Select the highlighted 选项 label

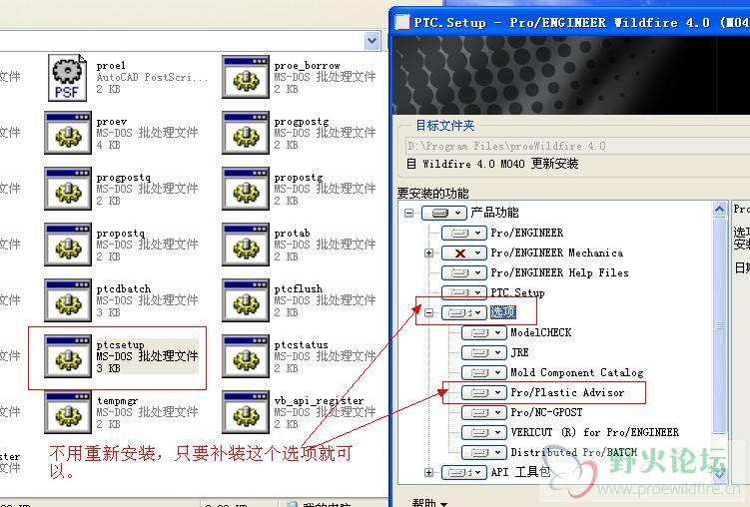[x=503, y=312]
